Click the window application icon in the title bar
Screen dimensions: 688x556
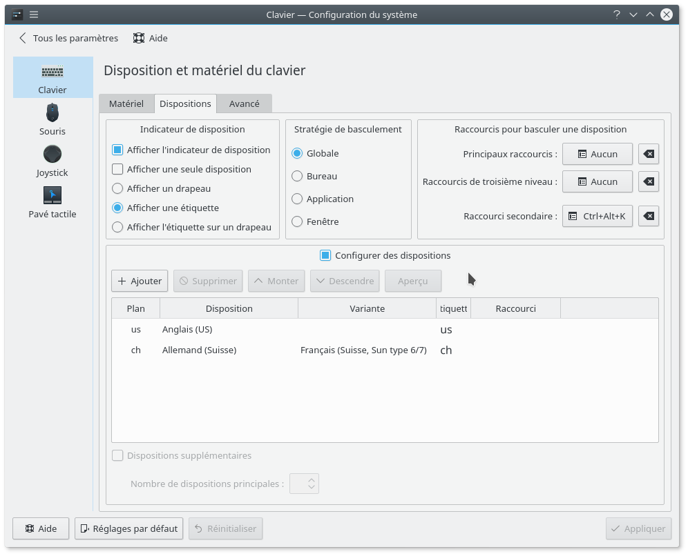point(17,14)
